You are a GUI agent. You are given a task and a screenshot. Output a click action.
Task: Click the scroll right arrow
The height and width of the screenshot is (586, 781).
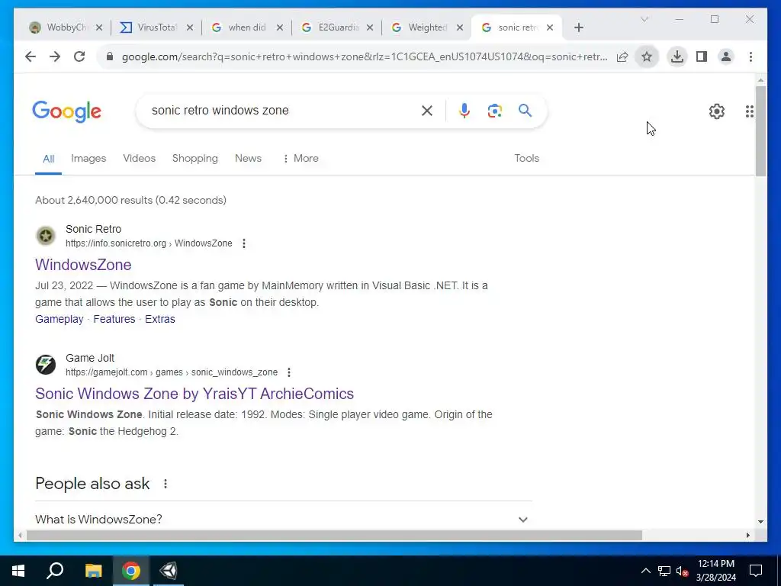point(747,536)
